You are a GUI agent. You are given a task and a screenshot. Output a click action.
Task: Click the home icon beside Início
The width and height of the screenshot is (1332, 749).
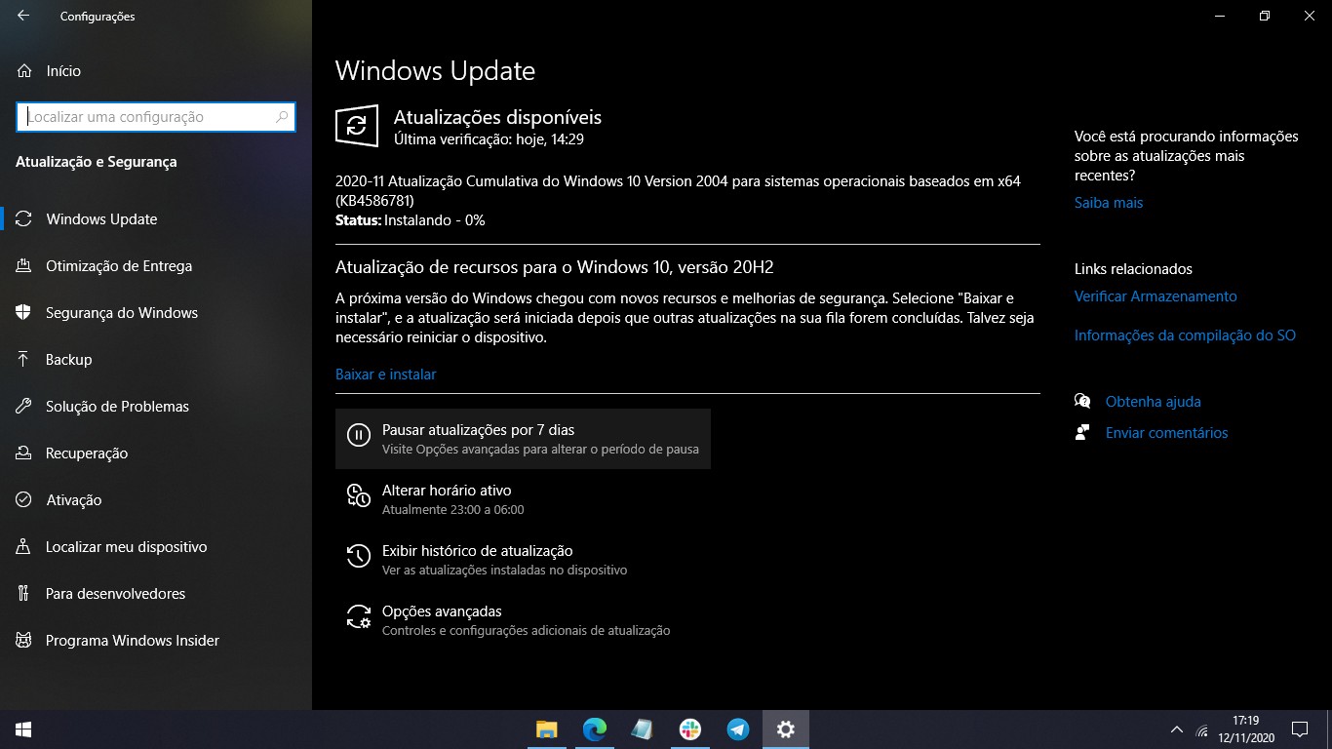coord(24,71)
